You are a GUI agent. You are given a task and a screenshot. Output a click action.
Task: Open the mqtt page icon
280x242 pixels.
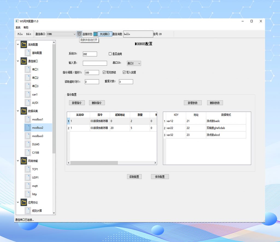[28, 186]
